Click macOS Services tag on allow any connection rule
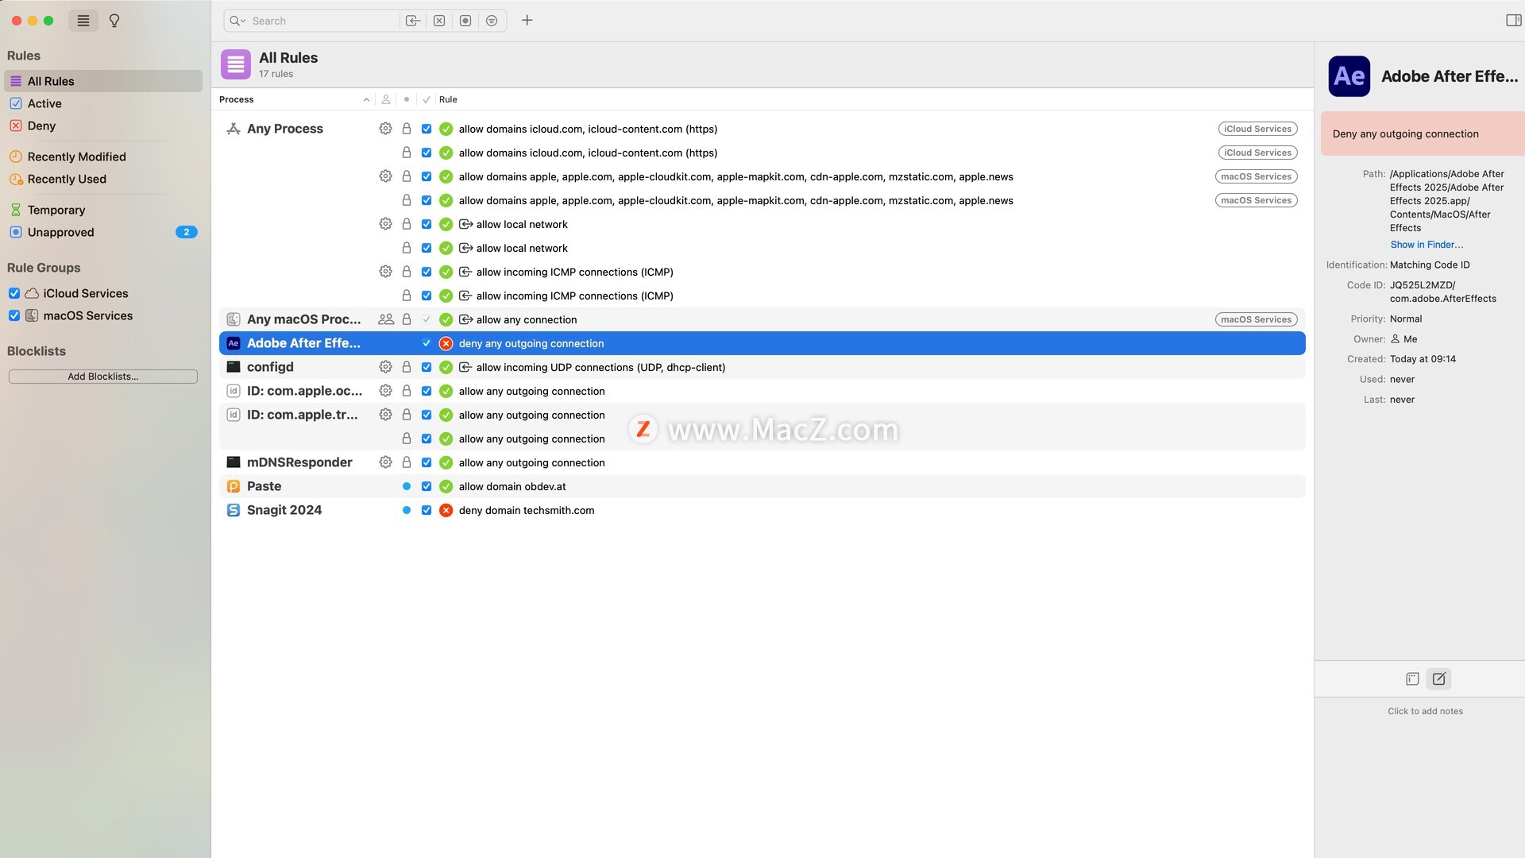This screenshot has width=1525, height=858. pos(1256,319)
